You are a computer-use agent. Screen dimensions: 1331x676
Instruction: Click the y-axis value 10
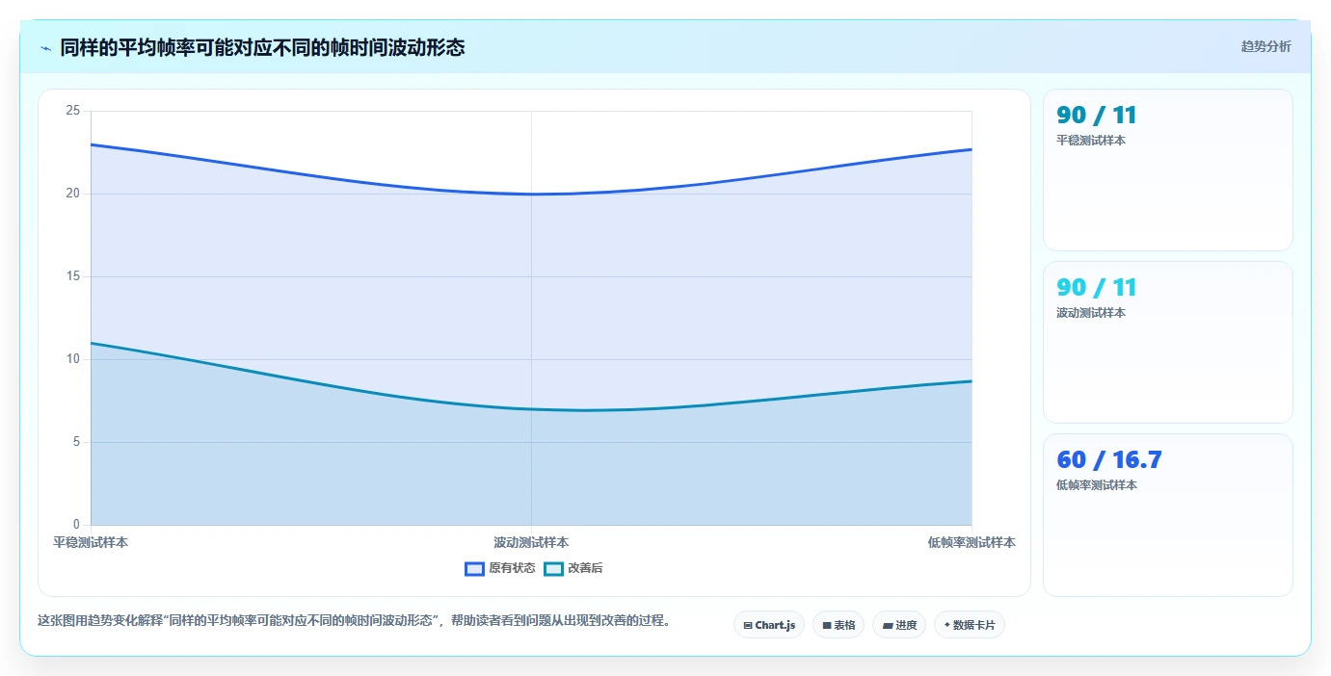click(x=73, y=359)
